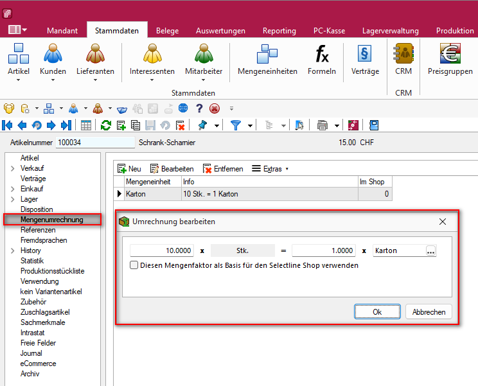Create new record via toolbar icon
Viewport: 478px width, 386px height.
pos(121,125)
